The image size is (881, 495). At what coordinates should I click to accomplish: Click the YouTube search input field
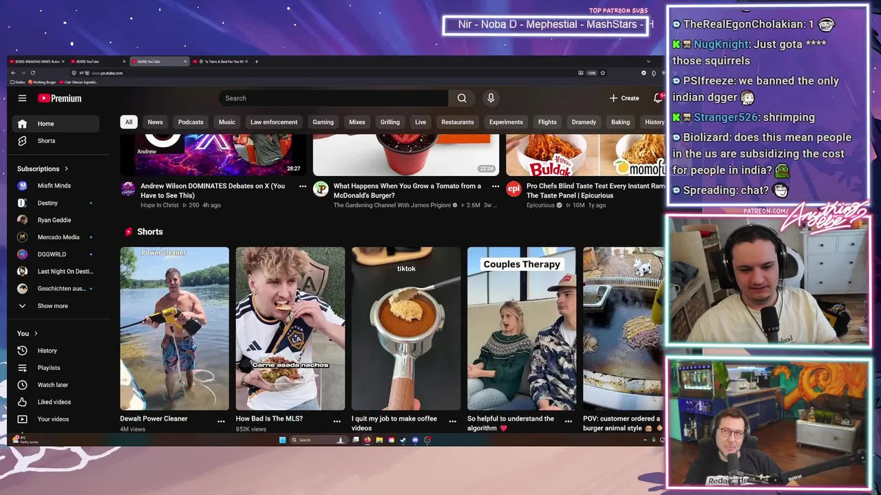(x=333, y=98)
